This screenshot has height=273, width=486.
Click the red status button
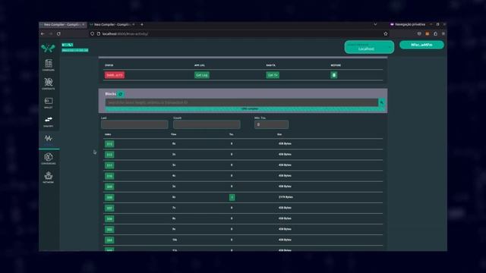[115, 75]
